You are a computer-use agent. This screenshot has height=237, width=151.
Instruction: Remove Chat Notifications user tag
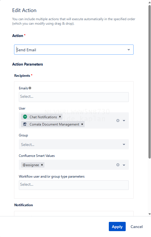(60, 117)
